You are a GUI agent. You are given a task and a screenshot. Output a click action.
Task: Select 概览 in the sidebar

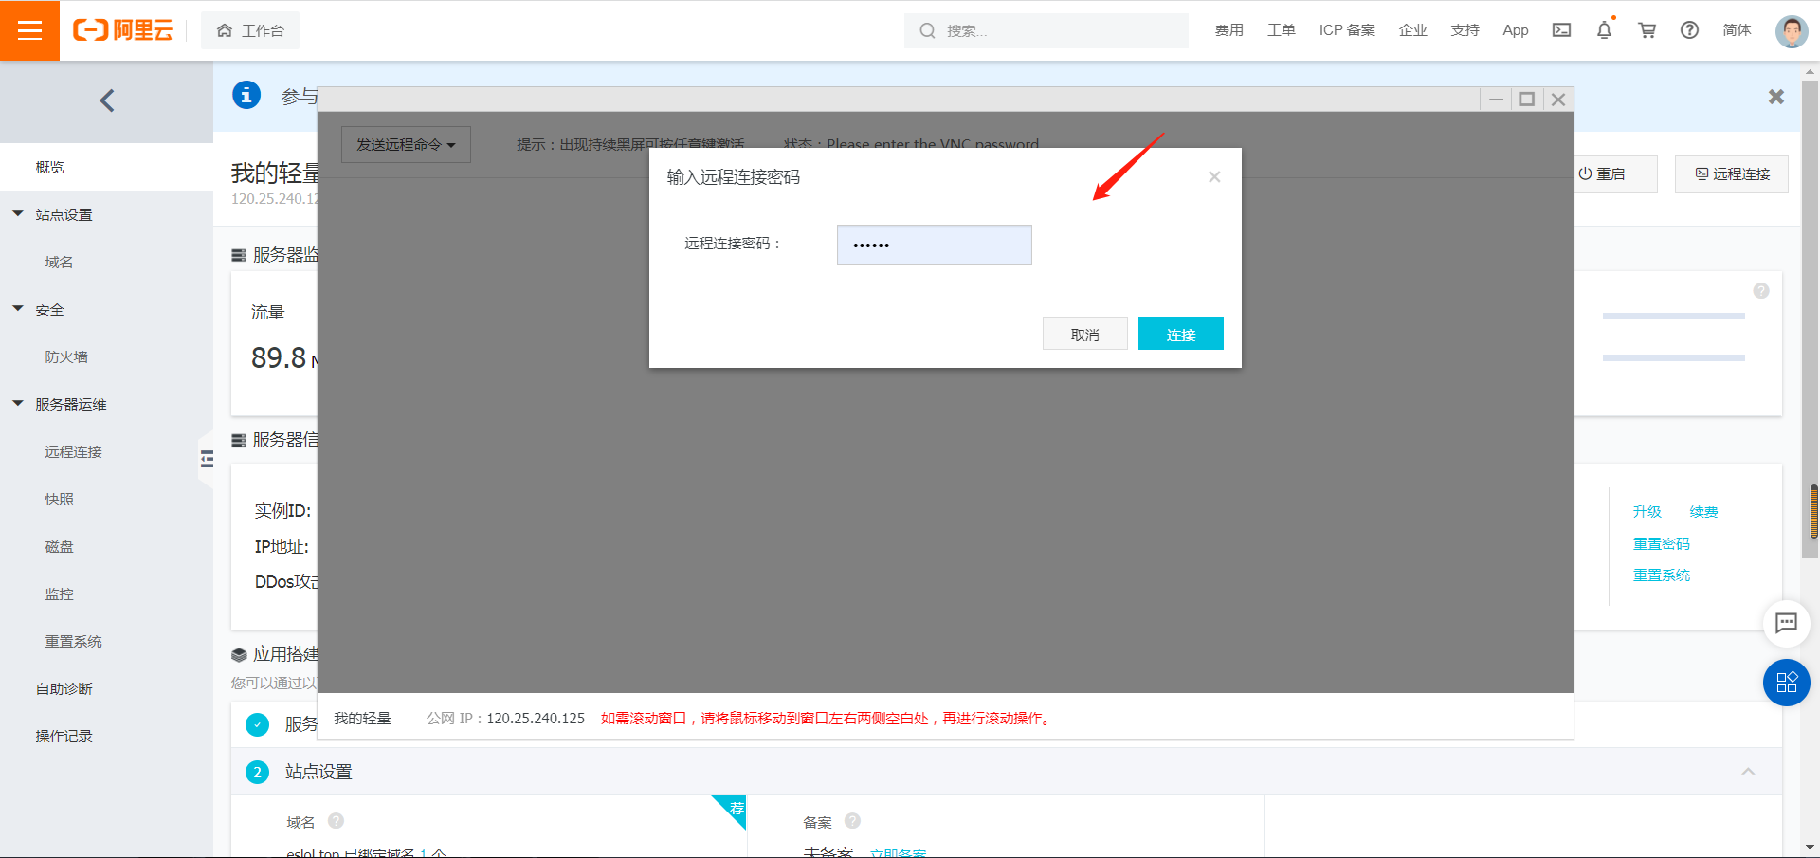pos(106,168)
